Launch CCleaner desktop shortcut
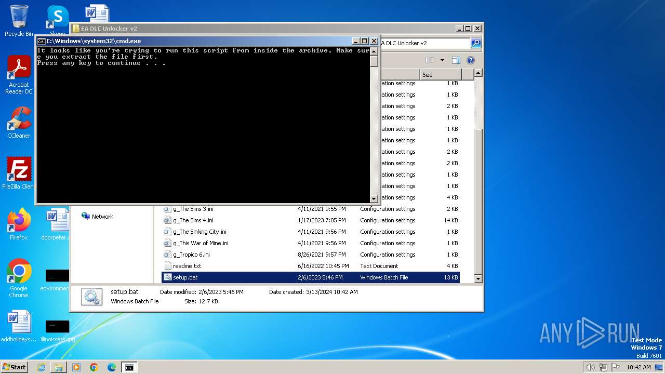Image resolution: width=665 pixels, height=374 pixels. [19, 123]
